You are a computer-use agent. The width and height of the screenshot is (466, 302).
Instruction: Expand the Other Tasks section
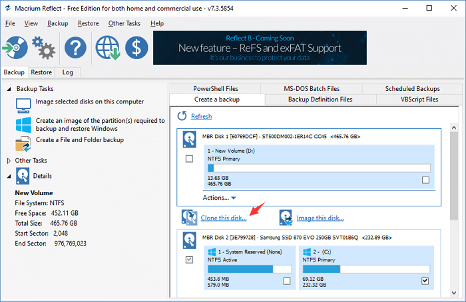coord(9,161)
